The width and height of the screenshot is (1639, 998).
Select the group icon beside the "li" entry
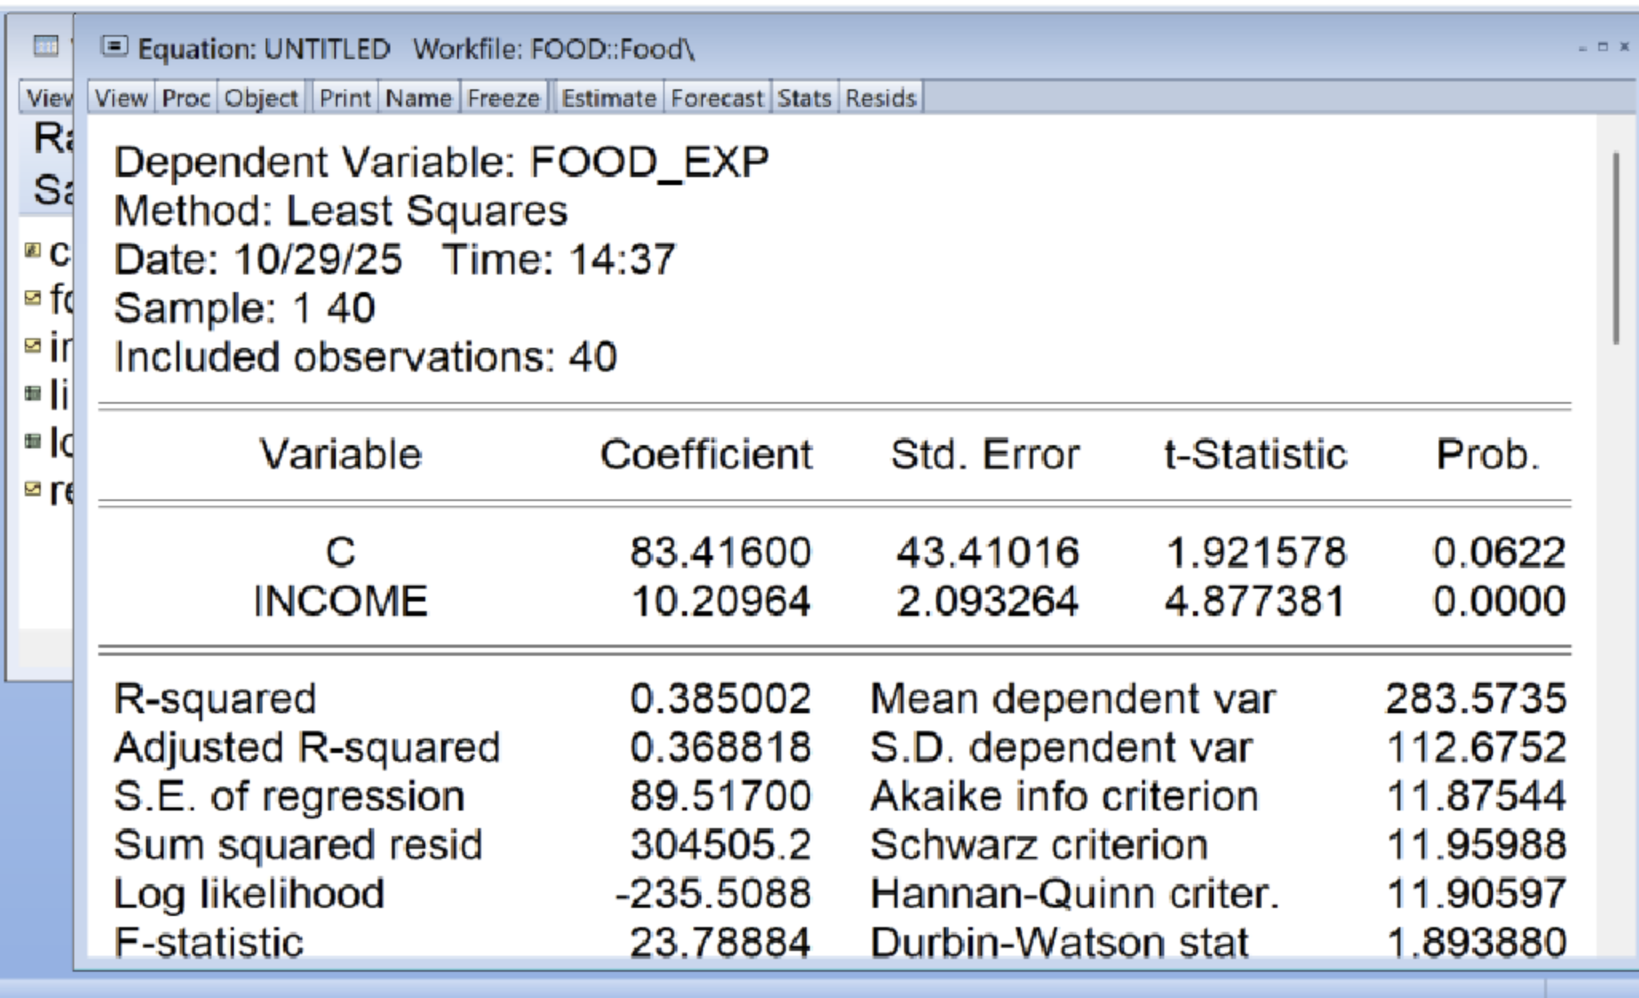pos(32,393)
